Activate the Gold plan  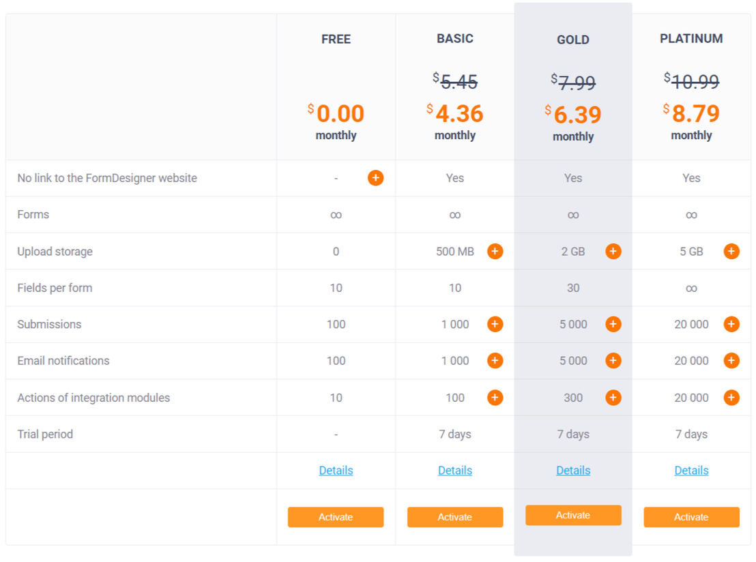pyautogui.click(x=572, y=515)
